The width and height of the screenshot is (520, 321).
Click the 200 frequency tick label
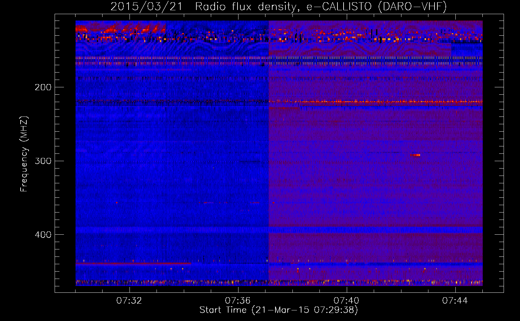43,87
